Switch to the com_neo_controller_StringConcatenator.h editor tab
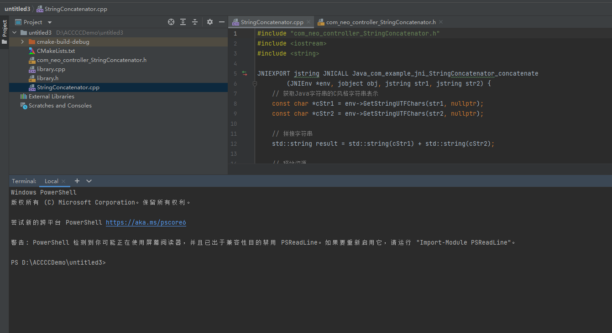 [x=379, y=22]
